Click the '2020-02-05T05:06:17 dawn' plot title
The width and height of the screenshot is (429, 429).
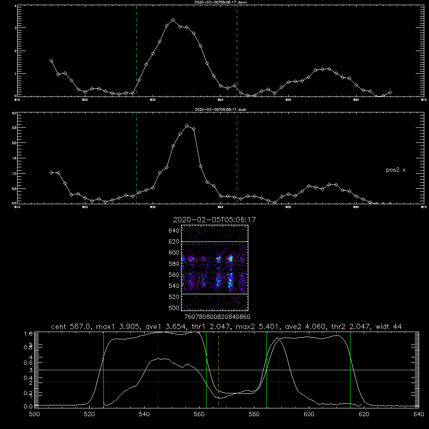(x=221, y=2)
